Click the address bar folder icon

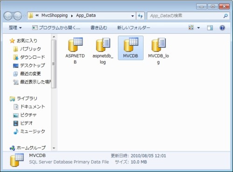coord(31,15)
